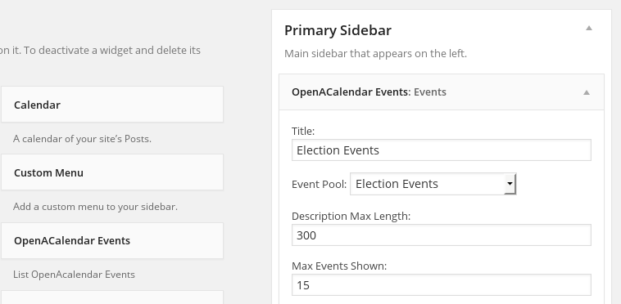Click the Title: label
Viewport: 621px width, 304px height.
[303, 131]
